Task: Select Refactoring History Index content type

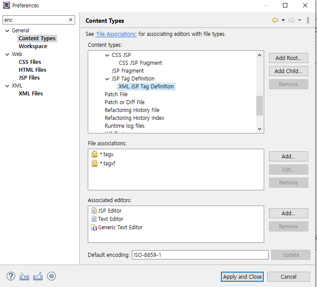Action: click(134, 118)
